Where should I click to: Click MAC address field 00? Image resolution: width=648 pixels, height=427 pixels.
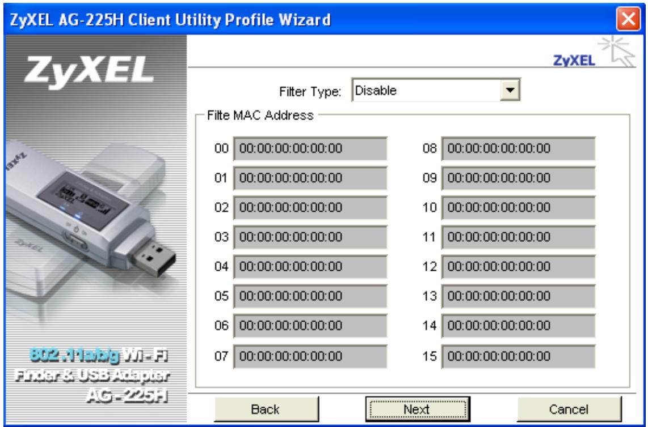point(310,148)
